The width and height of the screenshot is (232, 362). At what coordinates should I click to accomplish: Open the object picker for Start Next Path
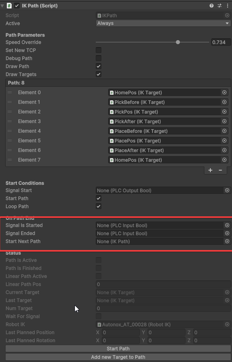[x=227, y=241]
